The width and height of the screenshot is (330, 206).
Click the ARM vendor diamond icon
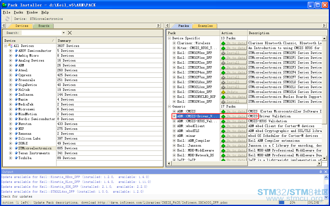[16, 65]
